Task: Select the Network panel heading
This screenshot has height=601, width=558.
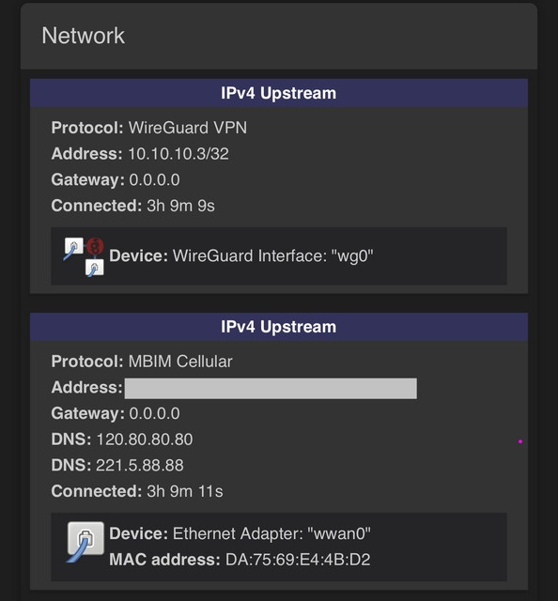Action: coord(84,36)
